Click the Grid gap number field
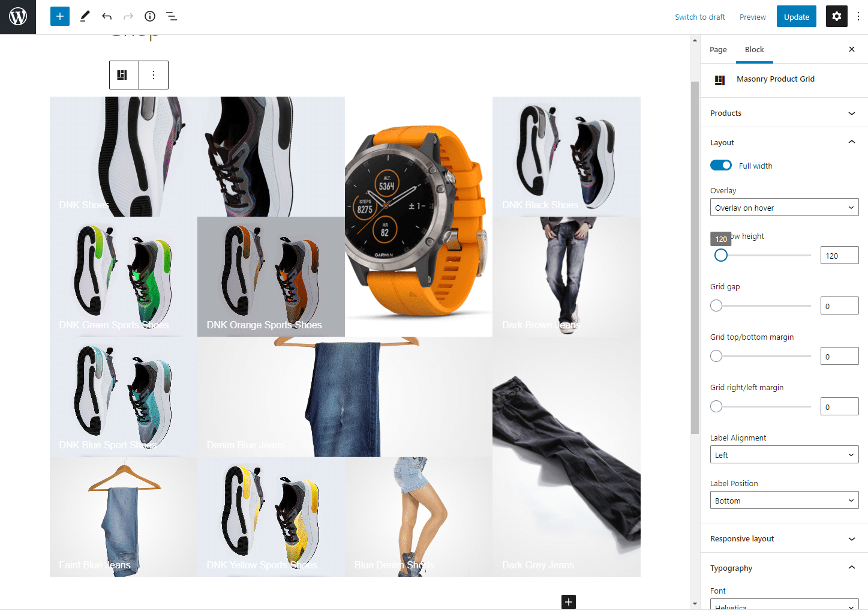This screenshot has height=611, width=868. [x=839, y=305]
